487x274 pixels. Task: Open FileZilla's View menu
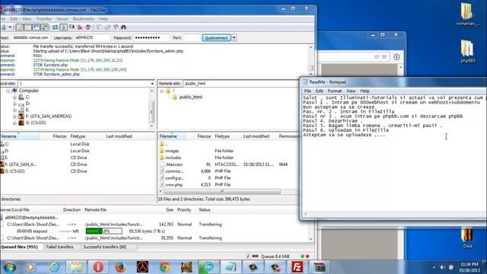(27, 19)
